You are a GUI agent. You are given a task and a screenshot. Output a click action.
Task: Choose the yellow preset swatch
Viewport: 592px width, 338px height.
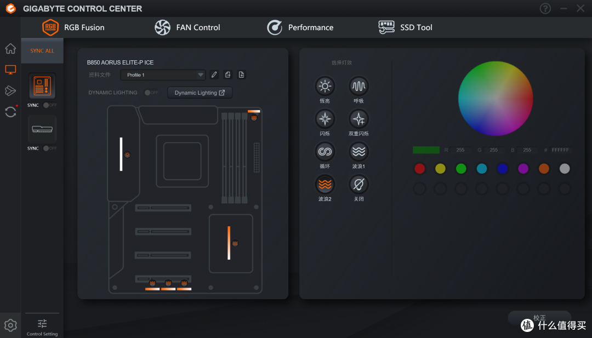tap(440, 169)
